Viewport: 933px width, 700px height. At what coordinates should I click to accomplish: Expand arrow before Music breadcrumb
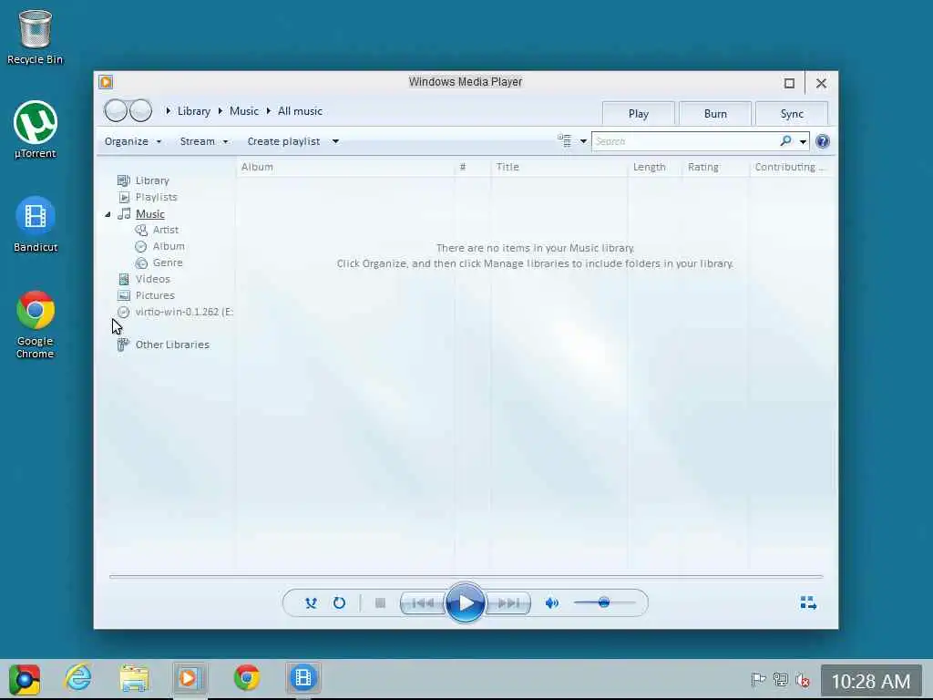[x=220, y=110]
